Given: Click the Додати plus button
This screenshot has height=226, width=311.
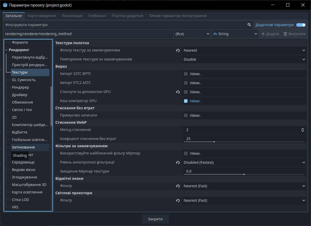Looking at the screenshot, I should pos(270,34).
